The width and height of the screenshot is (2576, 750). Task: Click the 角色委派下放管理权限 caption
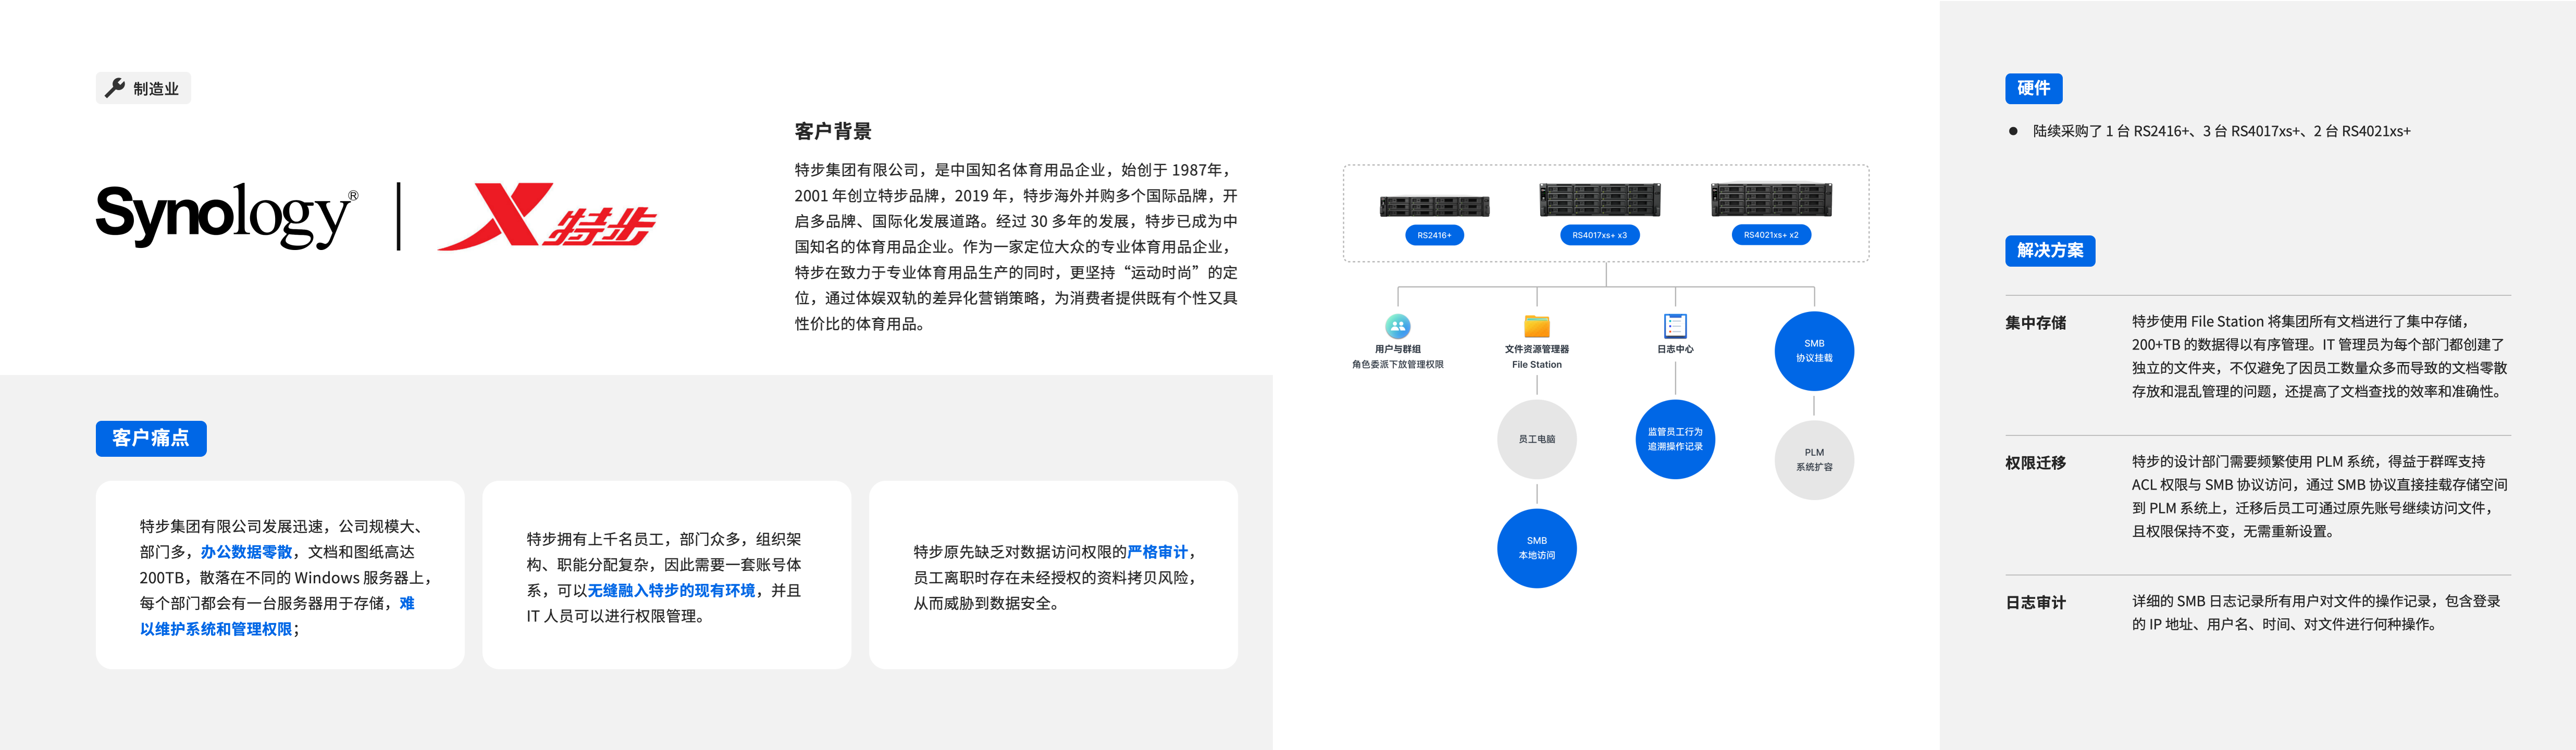(x=1397, y=364)
